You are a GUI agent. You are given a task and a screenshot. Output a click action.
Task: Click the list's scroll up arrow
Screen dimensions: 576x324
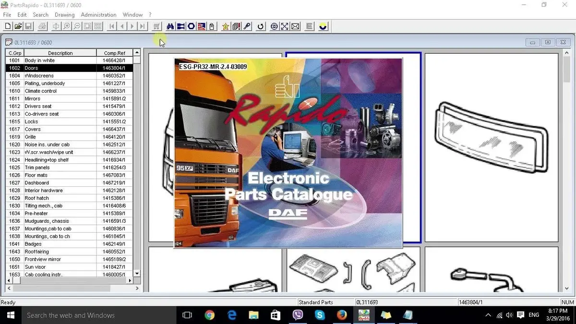point(137,53)
